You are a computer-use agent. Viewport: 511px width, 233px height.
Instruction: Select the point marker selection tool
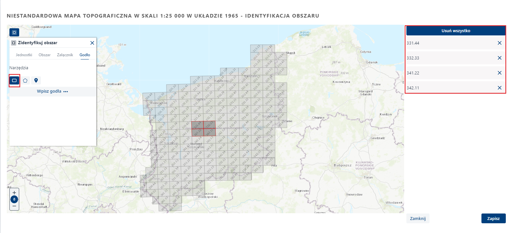point(36,80)
